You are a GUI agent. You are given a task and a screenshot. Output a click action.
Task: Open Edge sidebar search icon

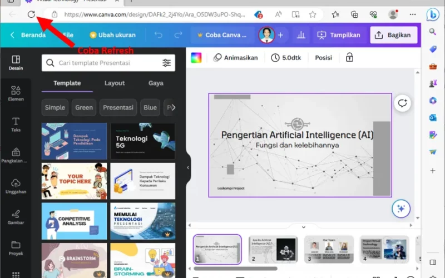pyautogui.click(x=433, y=32)
